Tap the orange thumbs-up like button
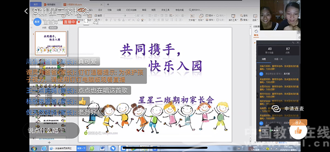Image resolution: width=330 pixels, height=152 pixels. pyautogui.click(x=298, y=131)
